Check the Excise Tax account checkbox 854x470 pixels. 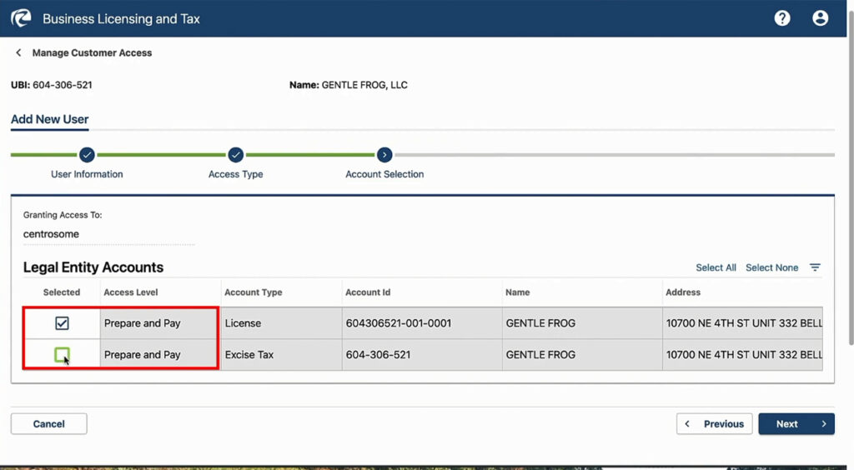(62, 355)
